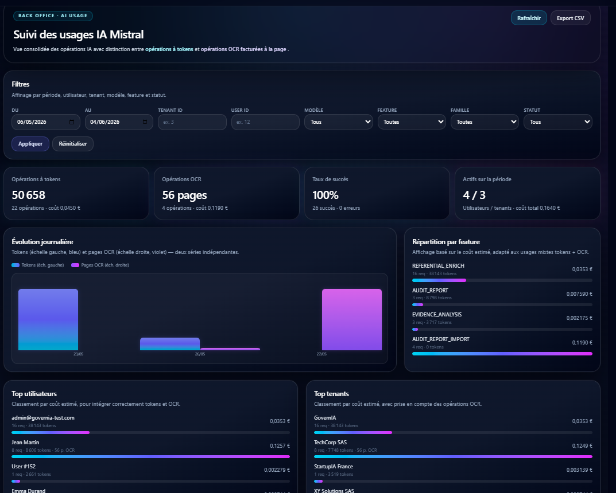Click the Pages OCR (éch. droite) legend swatch
Image resolution: width=616 pixels, height=493 pixels.
tap(75, 265)
